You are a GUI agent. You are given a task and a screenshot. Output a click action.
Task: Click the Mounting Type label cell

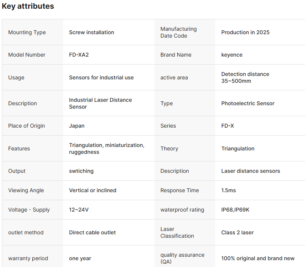[x=27, y=32]
